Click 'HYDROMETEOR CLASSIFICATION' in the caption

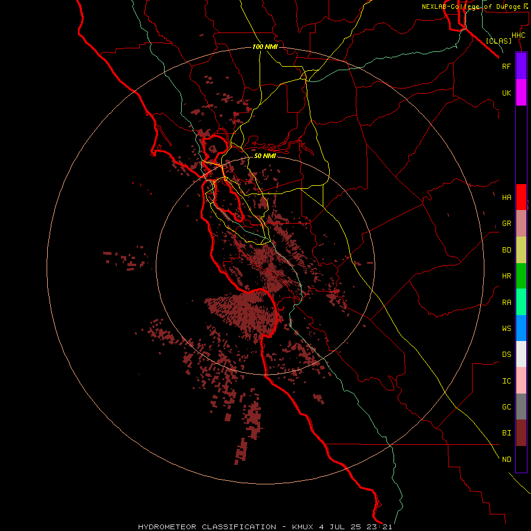pos(207,527)
